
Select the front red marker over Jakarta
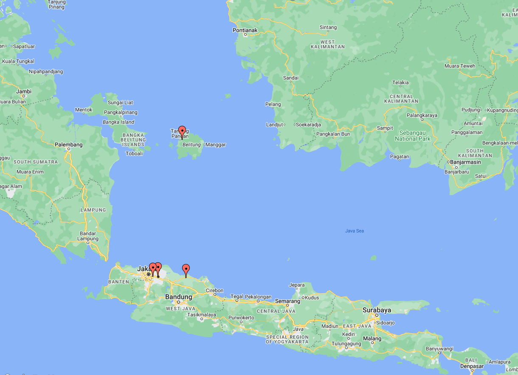pos(153,268)
